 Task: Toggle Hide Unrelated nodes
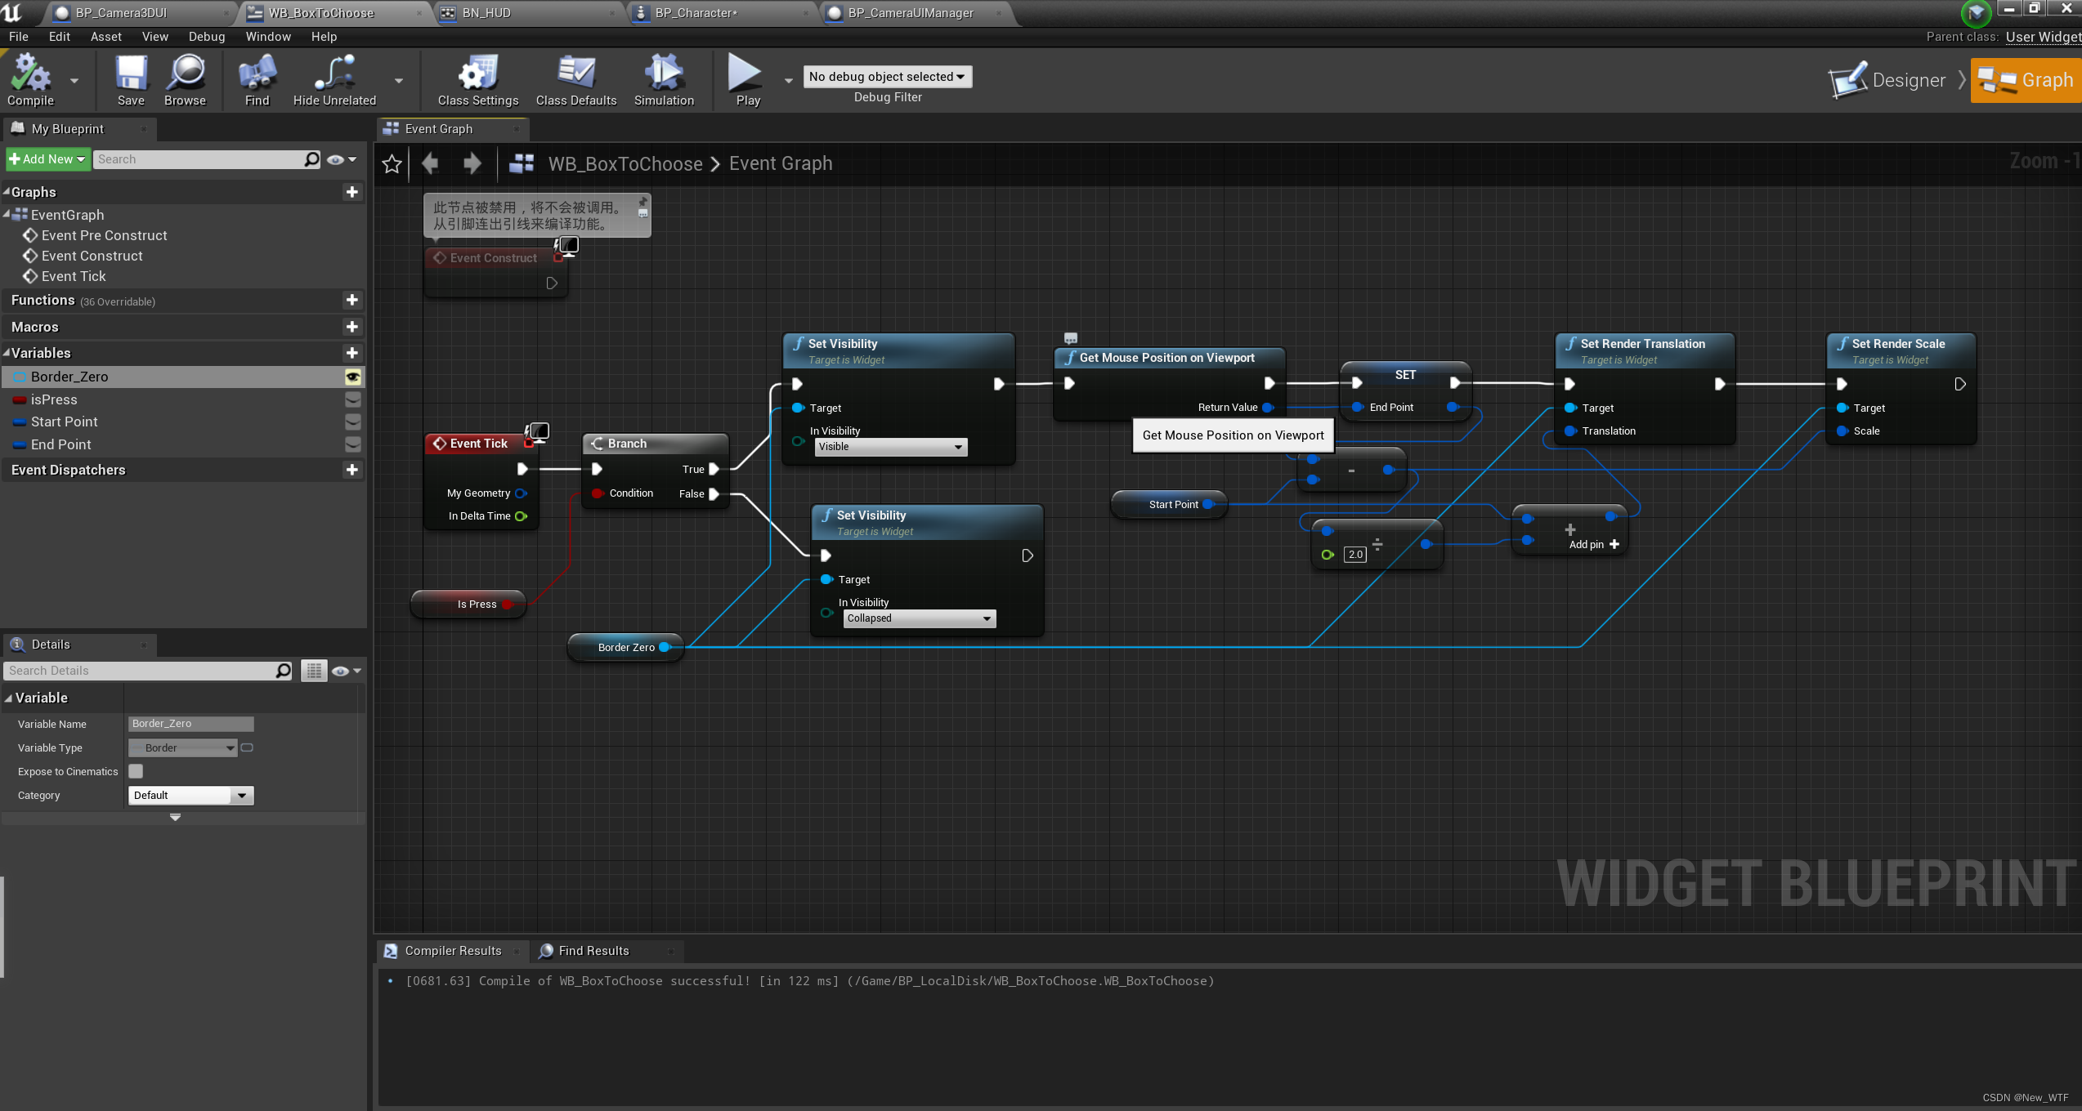333,79
